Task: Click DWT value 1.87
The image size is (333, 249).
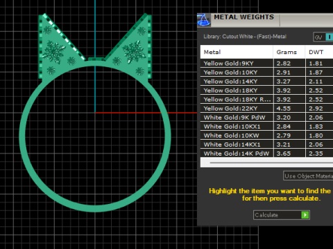Action: coord(316,73)
